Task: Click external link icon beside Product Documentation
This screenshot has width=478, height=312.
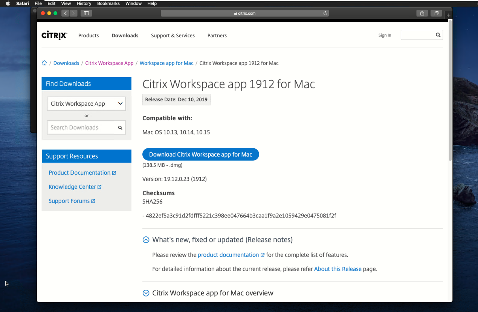Action: point(114,173)
